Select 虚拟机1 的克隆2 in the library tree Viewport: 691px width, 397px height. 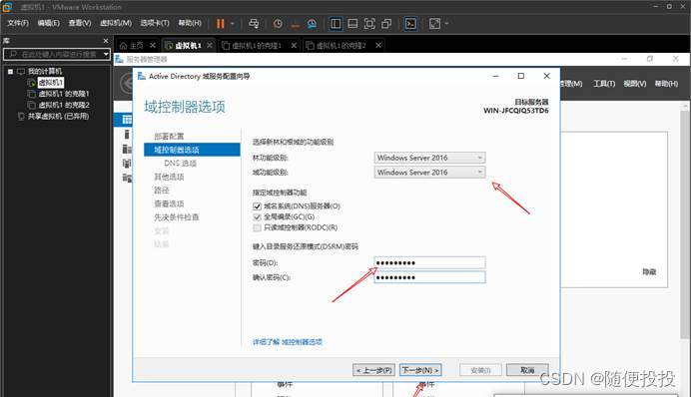pos(64,105)
